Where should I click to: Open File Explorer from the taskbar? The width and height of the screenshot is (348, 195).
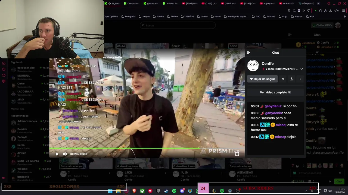[x=118, y=191]
